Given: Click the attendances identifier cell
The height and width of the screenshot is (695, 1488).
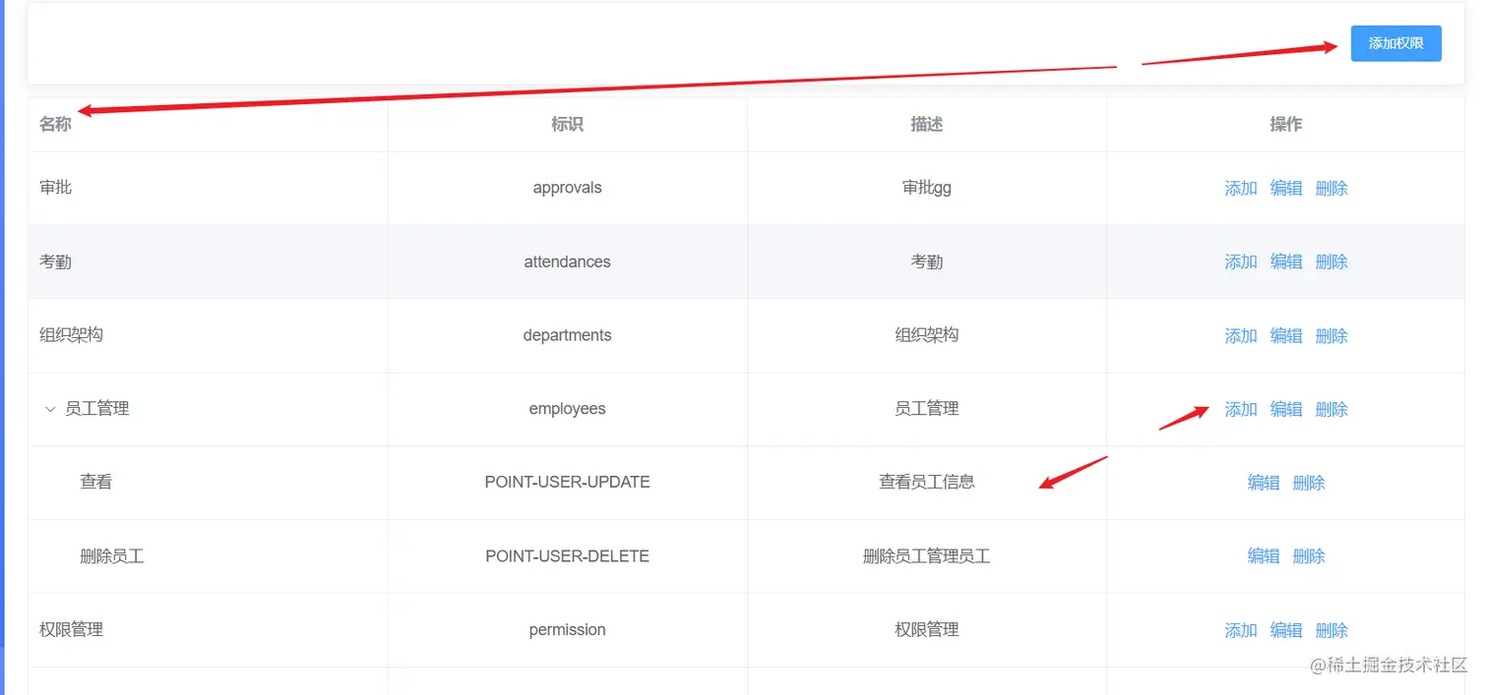Looking at the screenshot, I should [567, 261].
